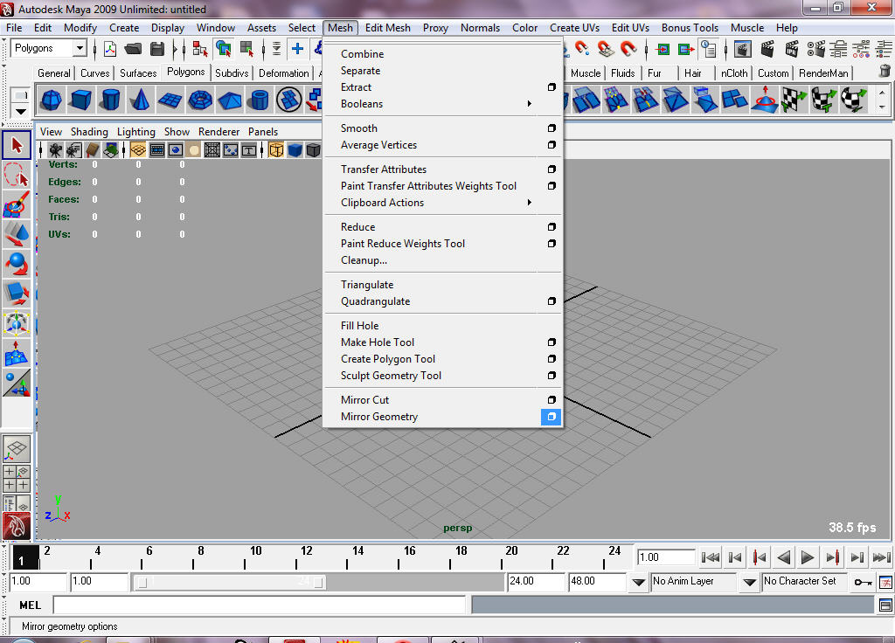The width and height of the screenshot is (895, 643).
Task: Open the No Character Set dropdown arrow
Action: [x=749, y=582]
